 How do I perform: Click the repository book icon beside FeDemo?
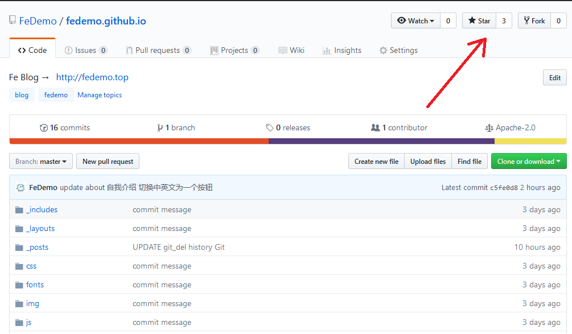coord(13,20)
